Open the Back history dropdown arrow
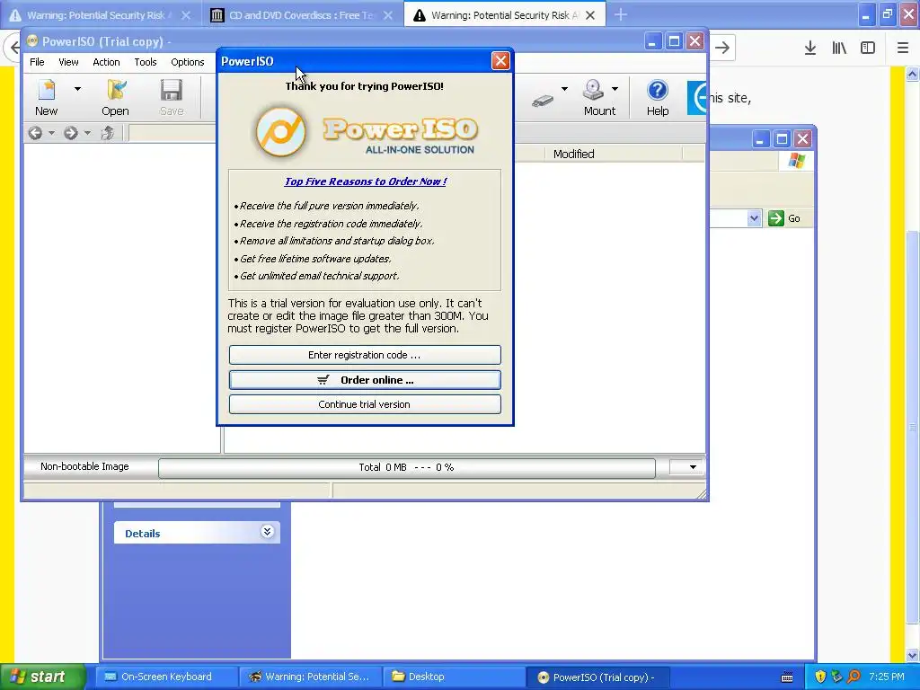This screenshot has height=690, width=920. pos(51,133)
